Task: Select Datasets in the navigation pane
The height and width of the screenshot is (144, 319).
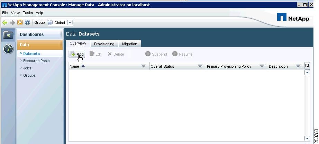Action: [x=31, y=54]
